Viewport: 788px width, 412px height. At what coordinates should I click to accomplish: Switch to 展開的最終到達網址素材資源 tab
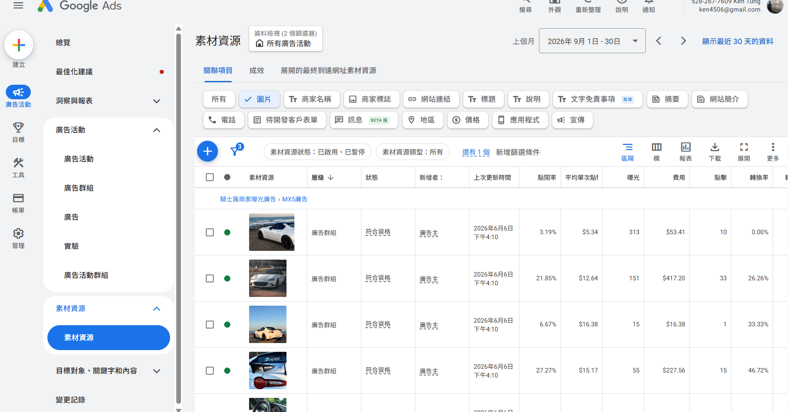click(x=329, y=71)
